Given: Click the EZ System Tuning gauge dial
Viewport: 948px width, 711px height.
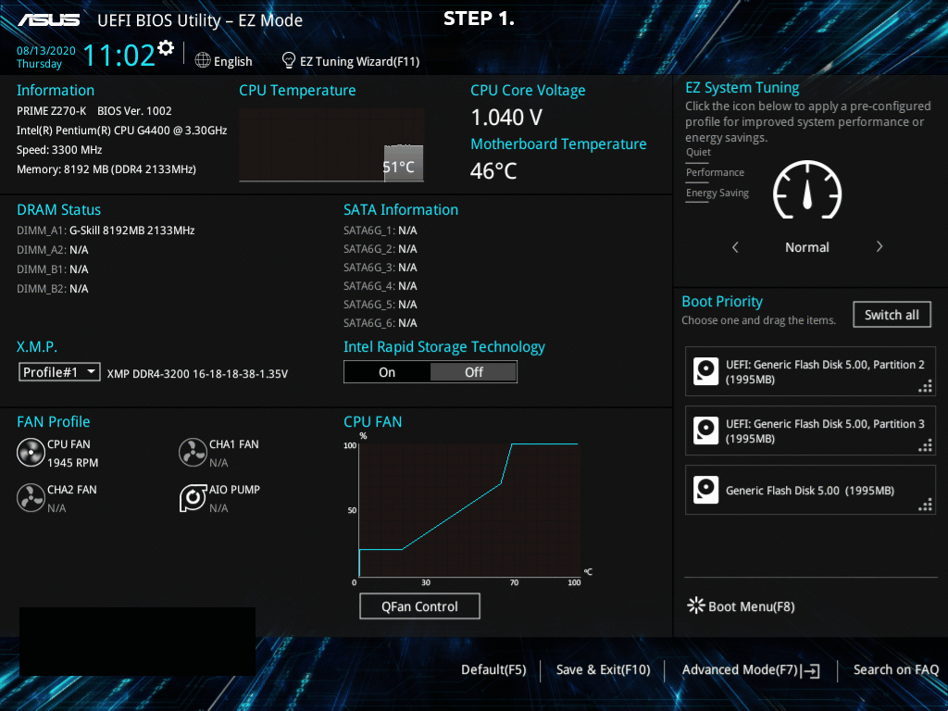Looking at the screenshot, I should click(807, 190).
